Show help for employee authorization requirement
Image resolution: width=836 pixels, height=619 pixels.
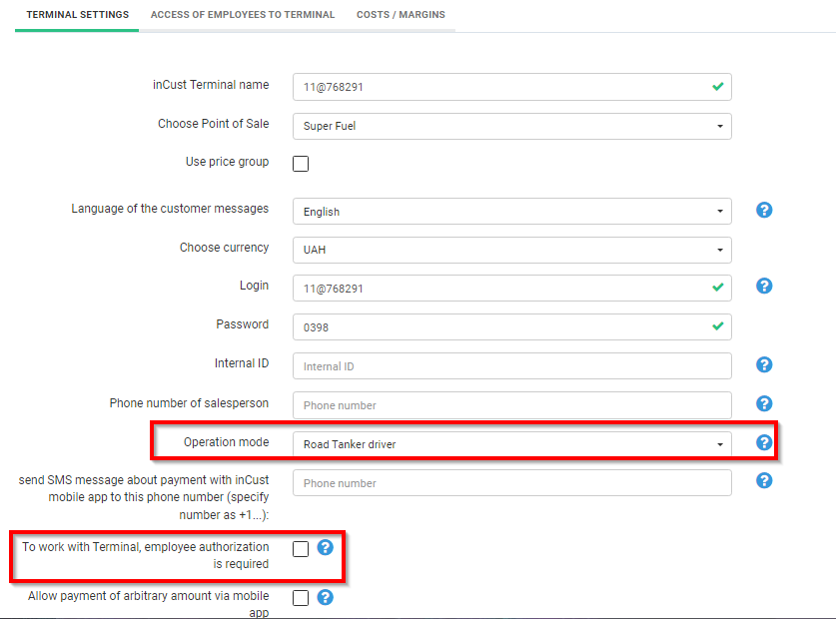point(325,547)
